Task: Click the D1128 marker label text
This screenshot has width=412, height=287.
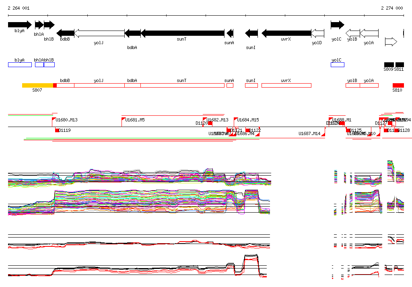Action: click(404, 130)
